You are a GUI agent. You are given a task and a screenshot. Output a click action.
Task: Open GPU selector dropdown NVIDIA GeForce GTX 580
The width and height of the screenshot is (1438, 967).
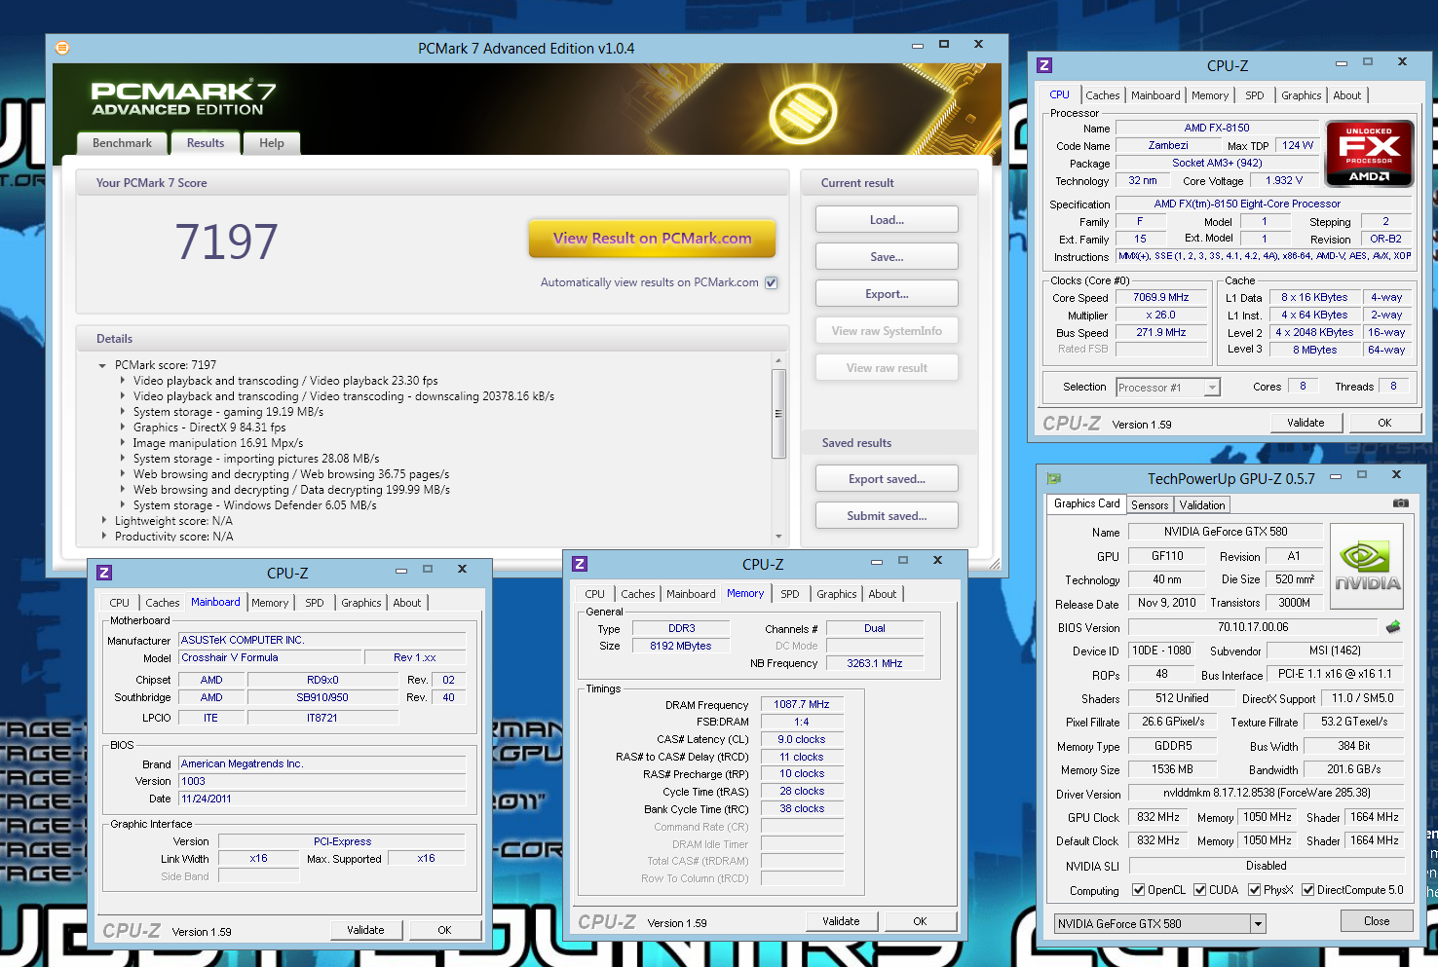[x=1258, y=924]
